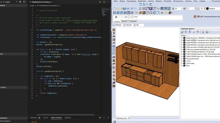The height and width of the screenshot is (123, 220).
Task: Open the Yandex translate API link in code
Action: click(82, 20)
